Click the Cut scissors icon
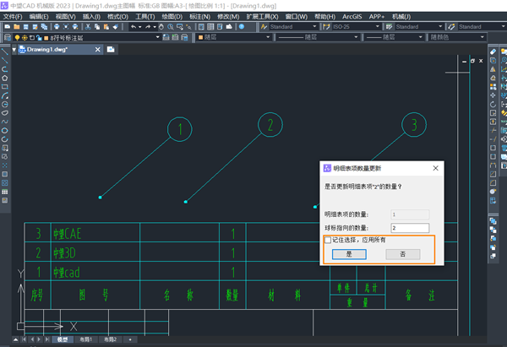This screenshot has height=347, width=507. [88, 27]
